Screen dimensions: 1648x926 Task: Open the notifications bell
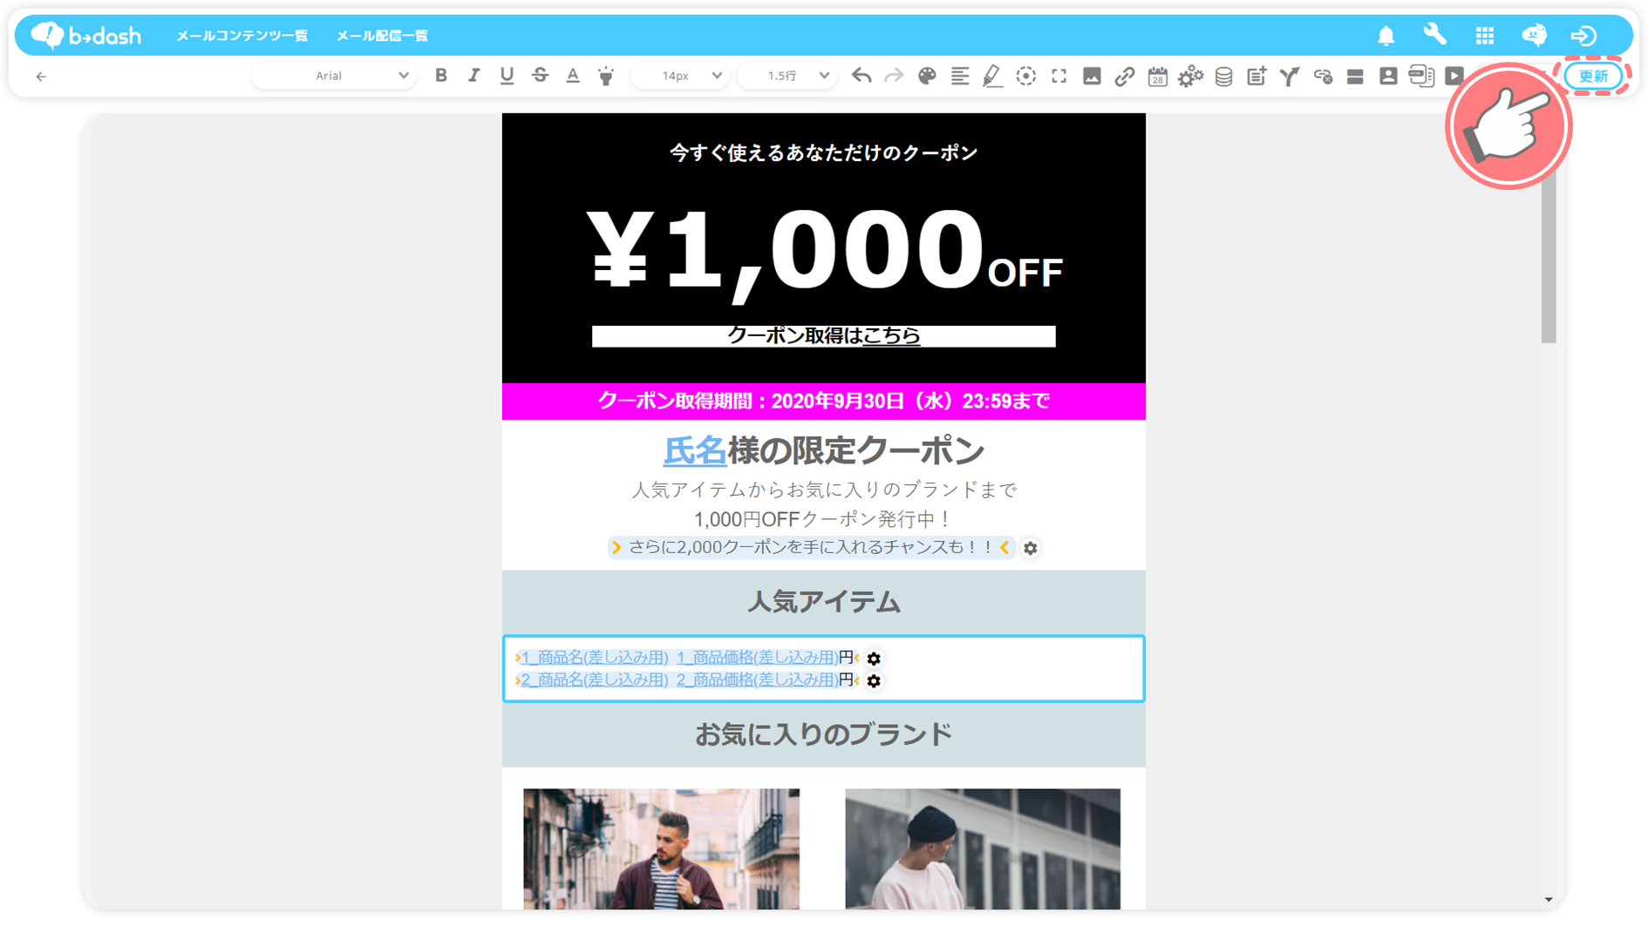1386,35
